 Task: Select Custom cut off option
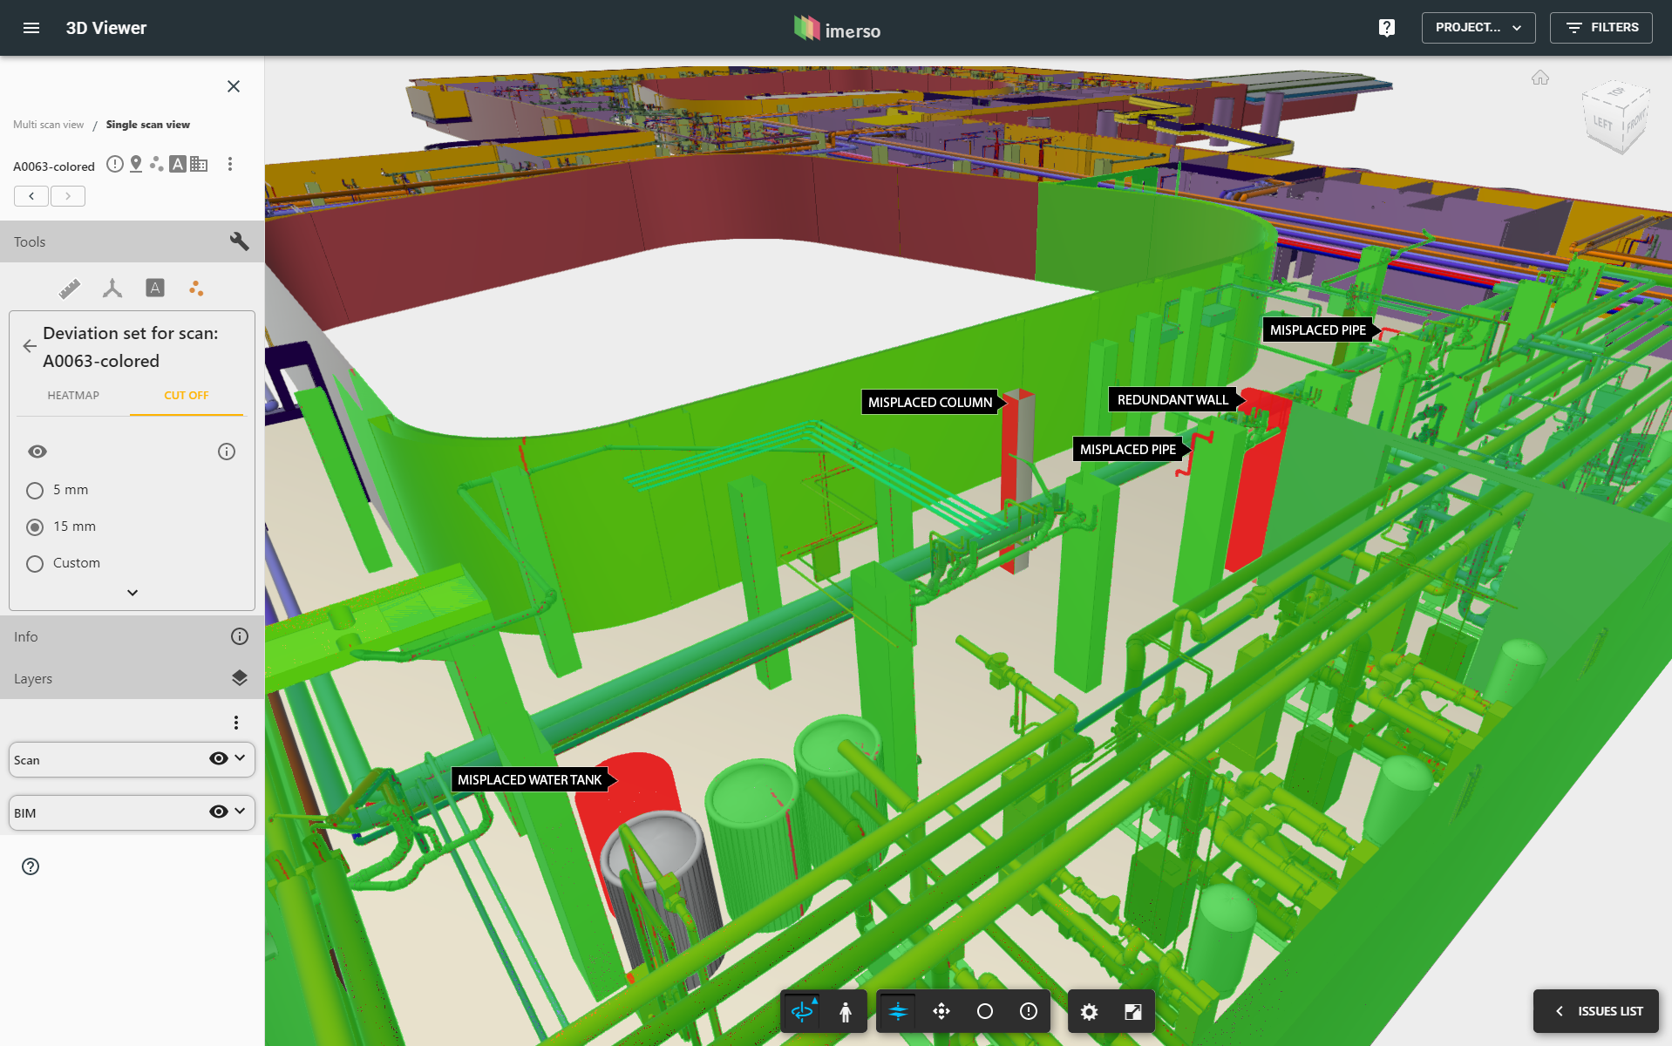pyautogui.click(x=35, y=564)
